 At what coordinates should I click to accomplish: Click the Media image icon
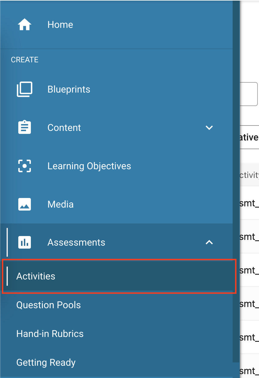point(25,204)
